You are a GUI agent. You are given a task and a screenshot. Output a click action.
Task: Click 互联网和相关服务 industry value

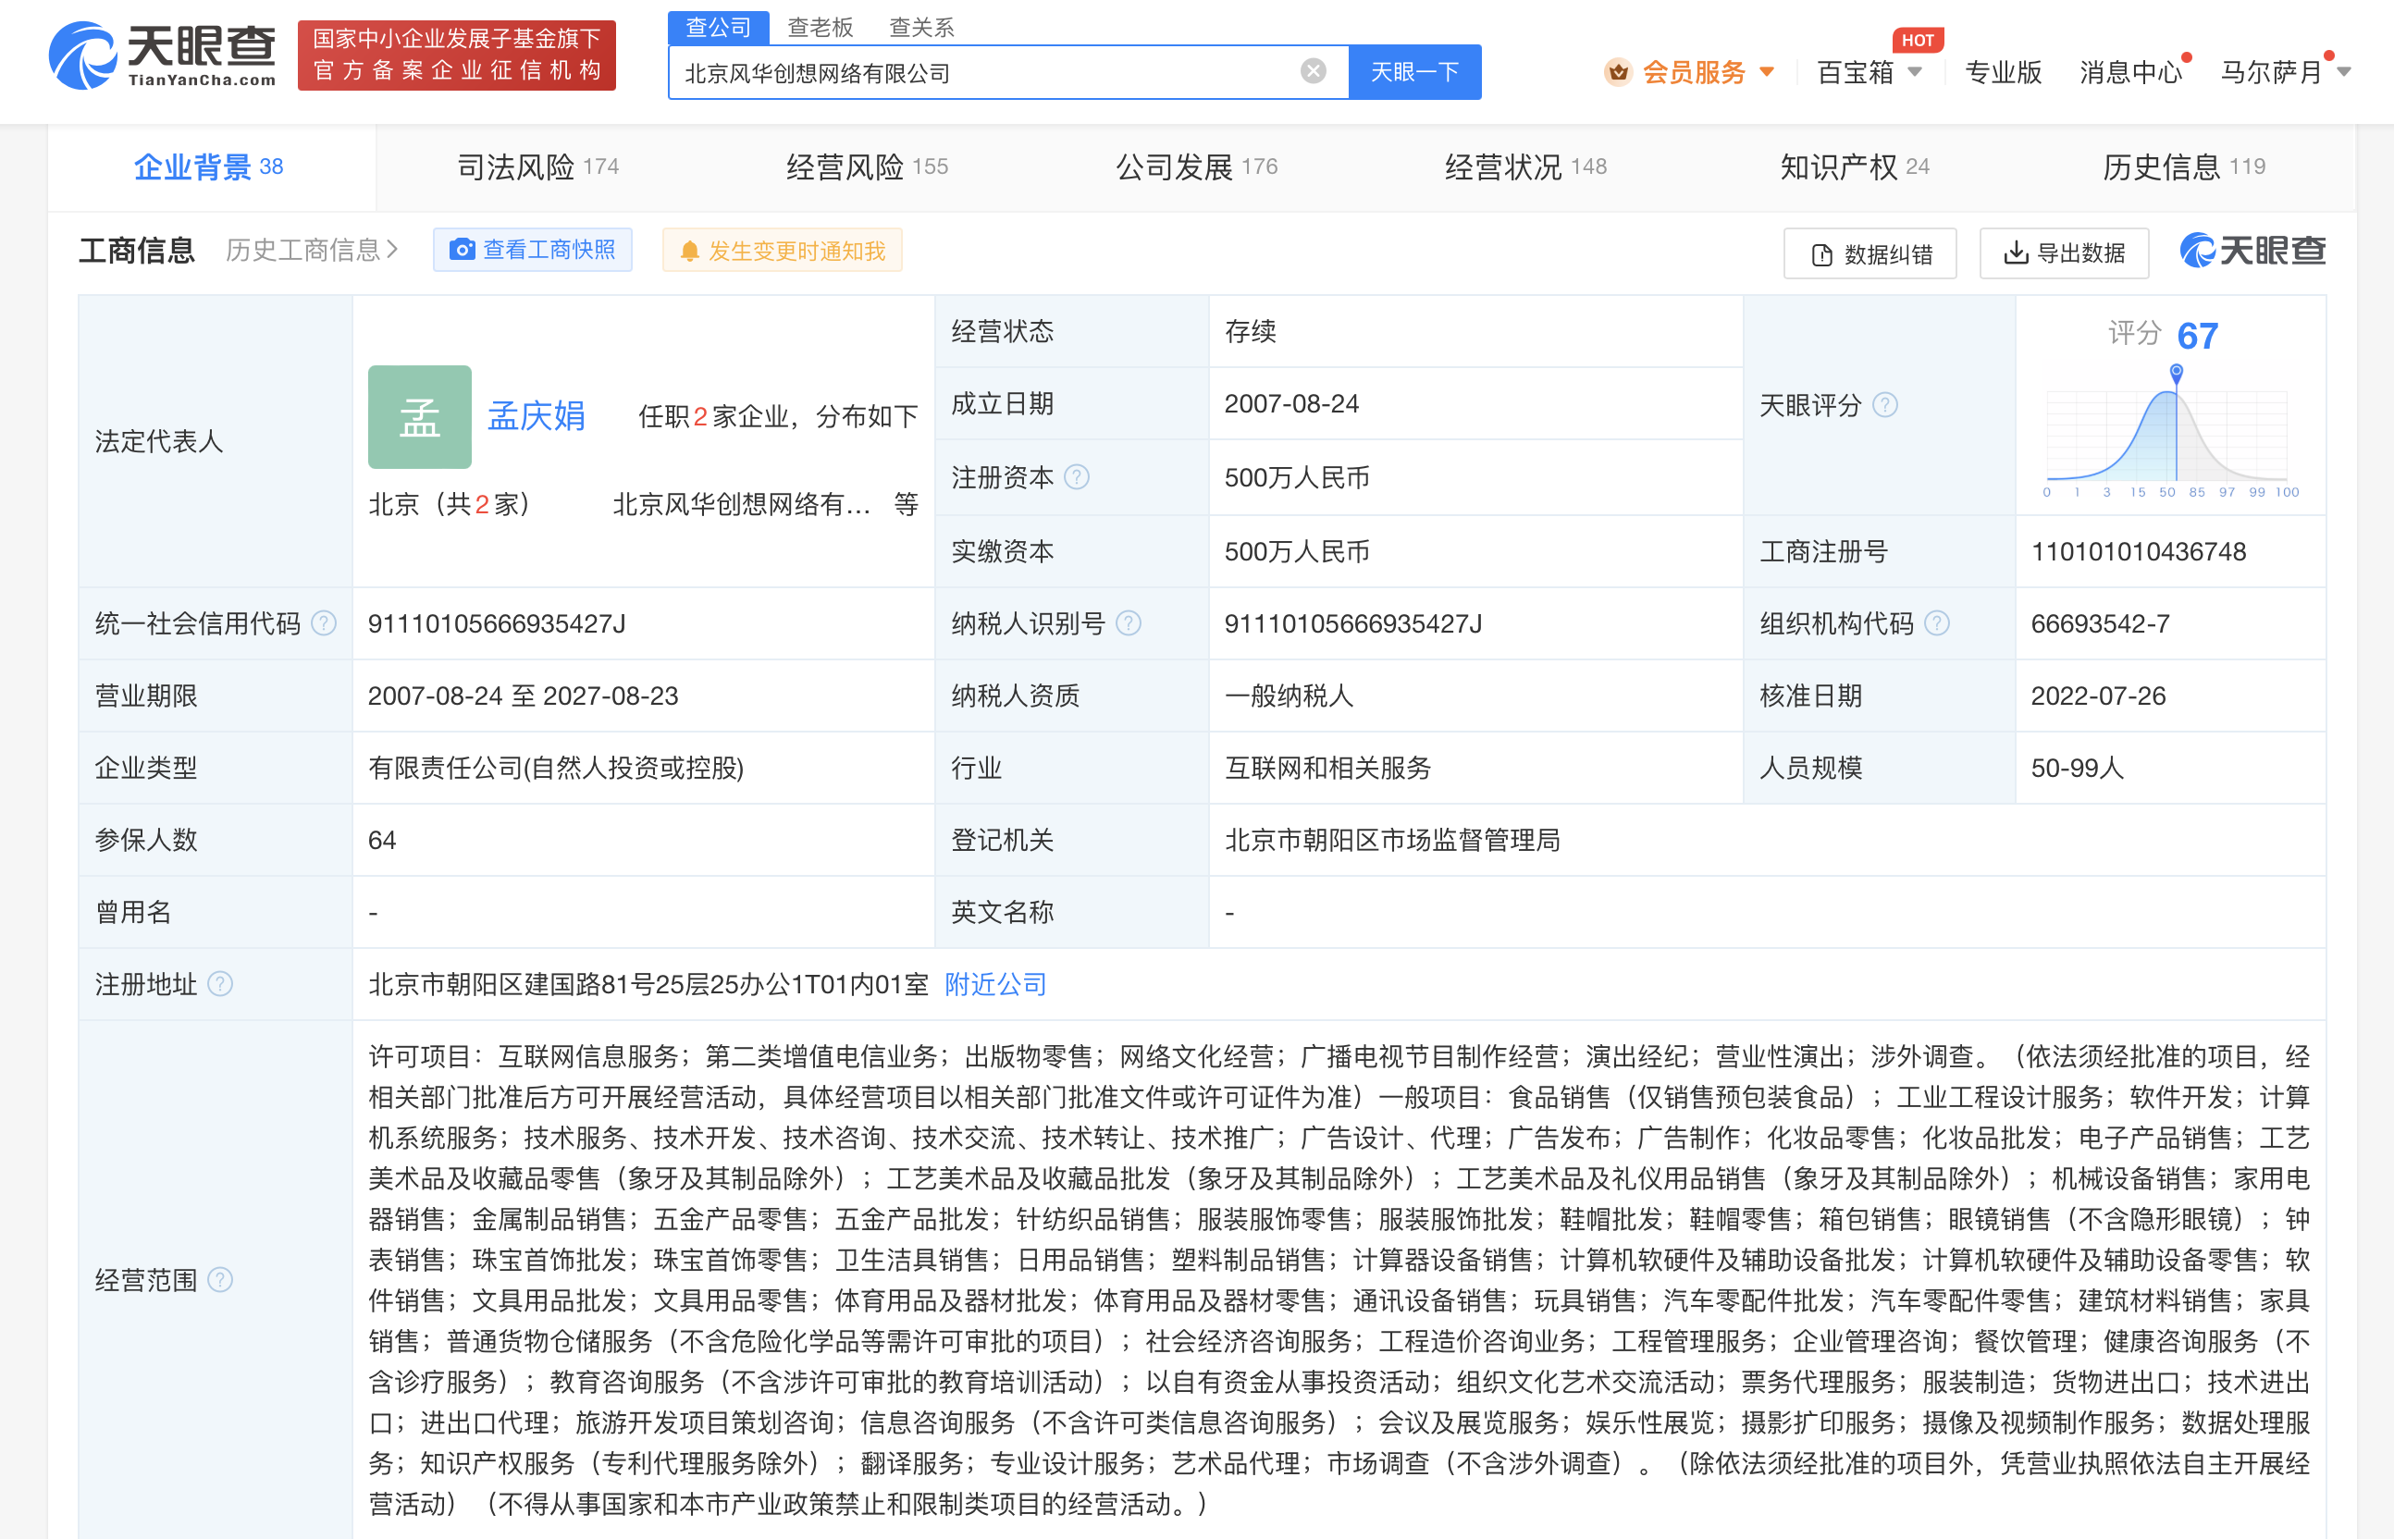(x=1327, y=769)
